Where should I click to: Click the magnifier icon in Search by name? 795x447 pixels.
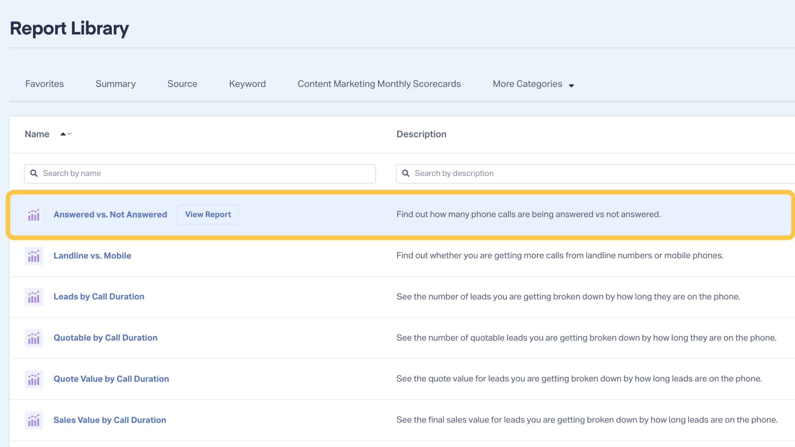(x=34, y=173)
